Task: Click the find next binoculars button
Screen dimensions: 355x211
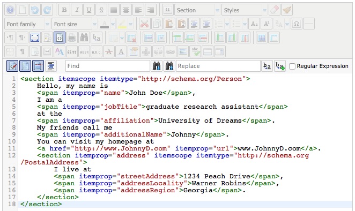Action: tap(157, 66)
